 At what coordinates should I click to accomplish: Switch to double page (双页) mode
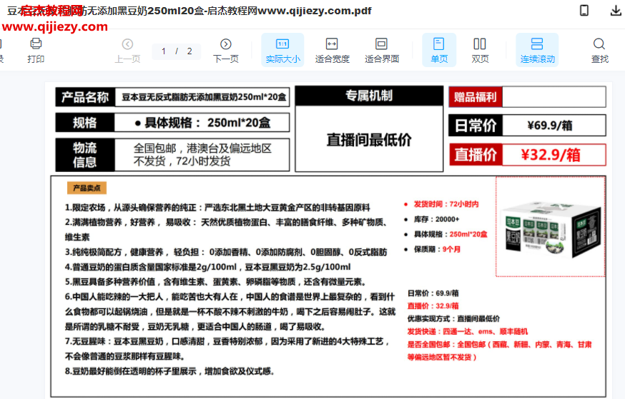[480, 51]
